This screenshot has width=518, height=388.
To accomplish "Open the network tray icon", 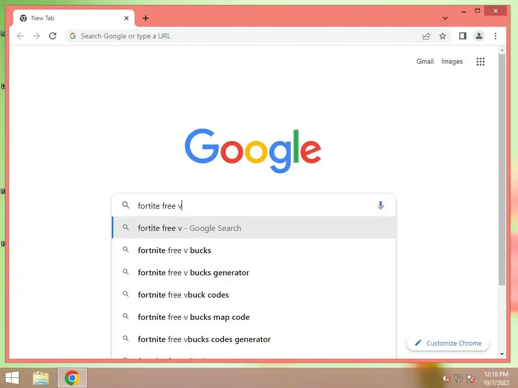I will tap(458, 378).
